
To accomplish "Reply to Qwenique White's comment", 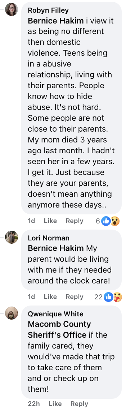I will click(x=79, y=403).
